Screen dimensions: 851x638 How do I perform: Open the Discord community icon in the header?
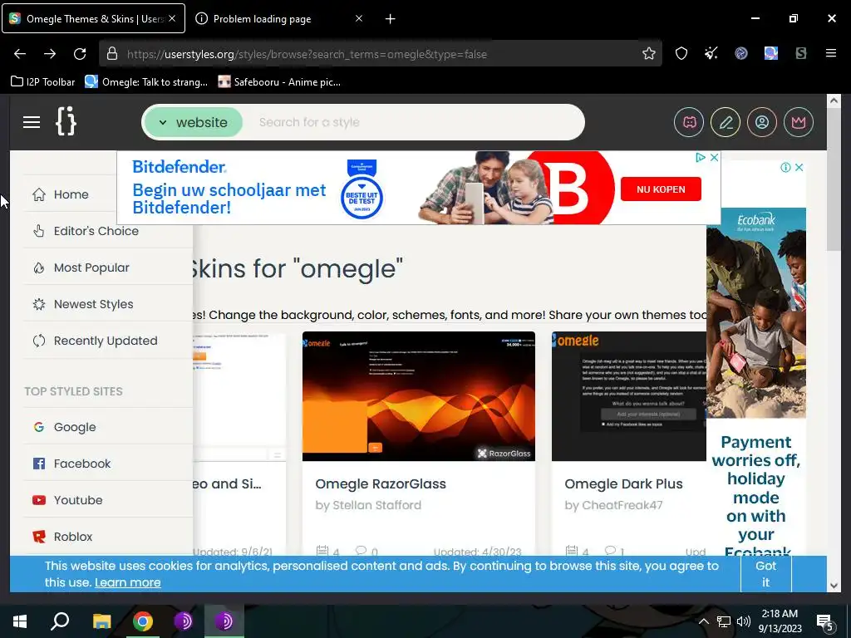[689, 122]
